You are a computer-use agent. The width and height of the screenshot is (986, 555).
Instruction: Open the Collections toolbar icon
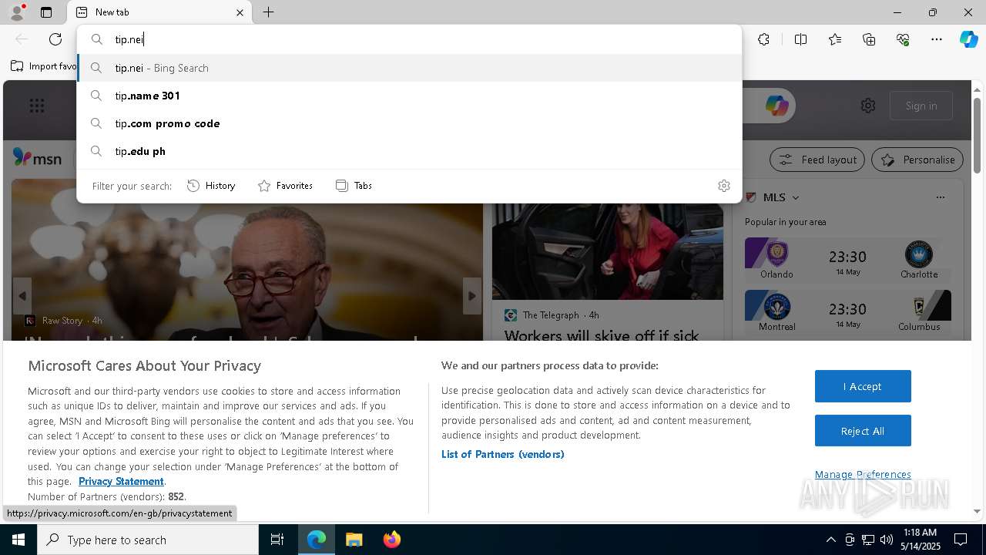(x=869, y=39)
